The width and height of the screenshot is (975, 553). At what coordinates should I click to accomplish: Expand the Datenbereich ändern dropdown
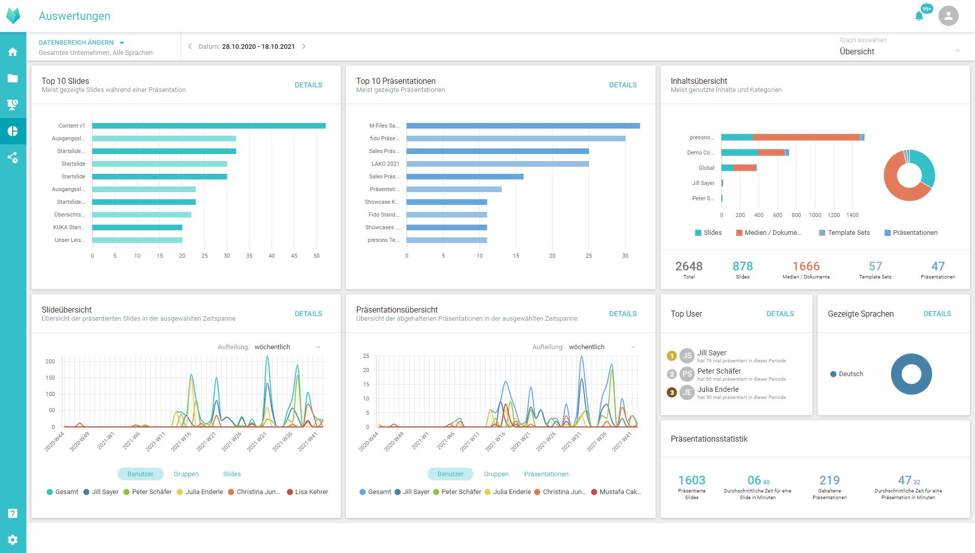81,43
